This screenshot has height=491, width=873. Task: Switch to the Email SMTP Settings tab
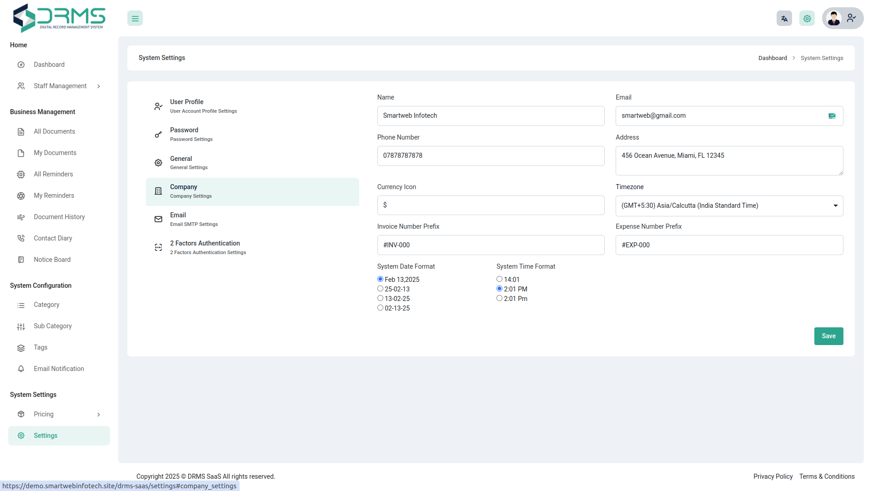[x=194, y=219]
